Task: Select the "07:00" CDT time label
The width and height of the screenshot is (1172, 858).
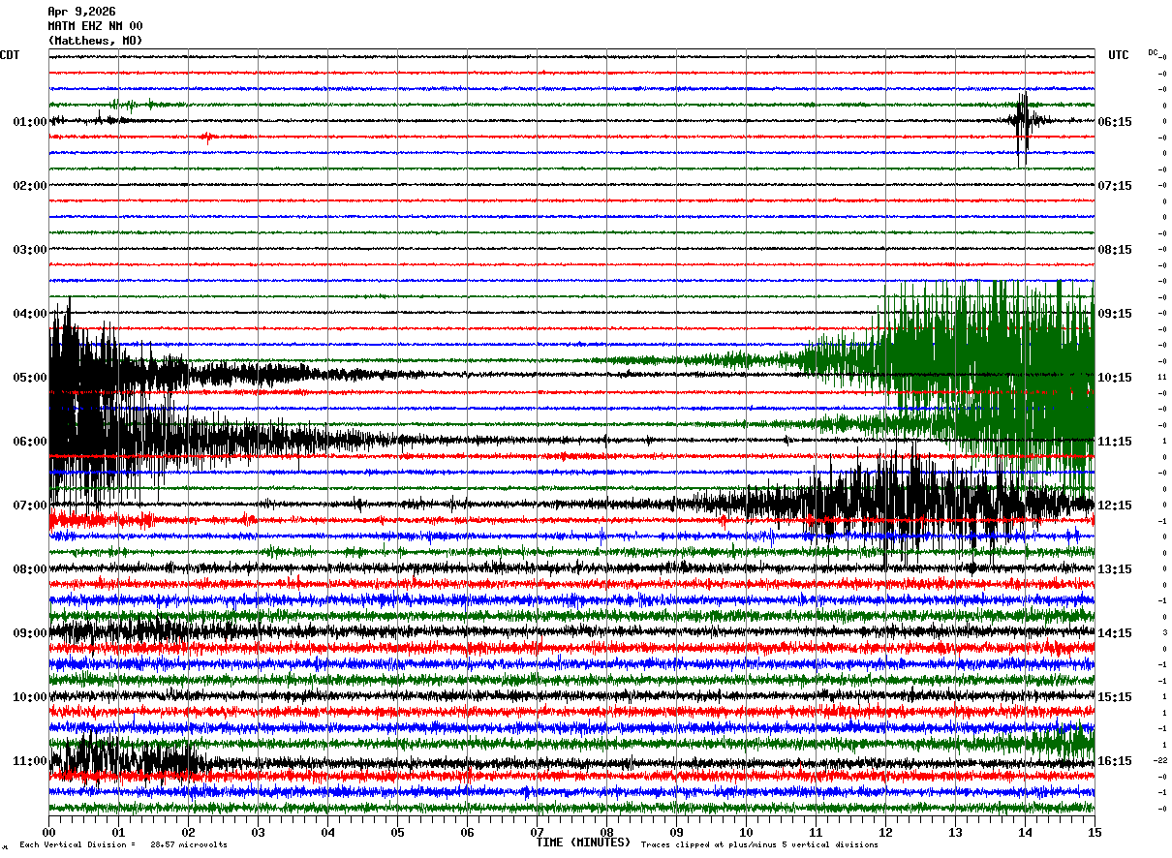Action: (x=30, y=506)
